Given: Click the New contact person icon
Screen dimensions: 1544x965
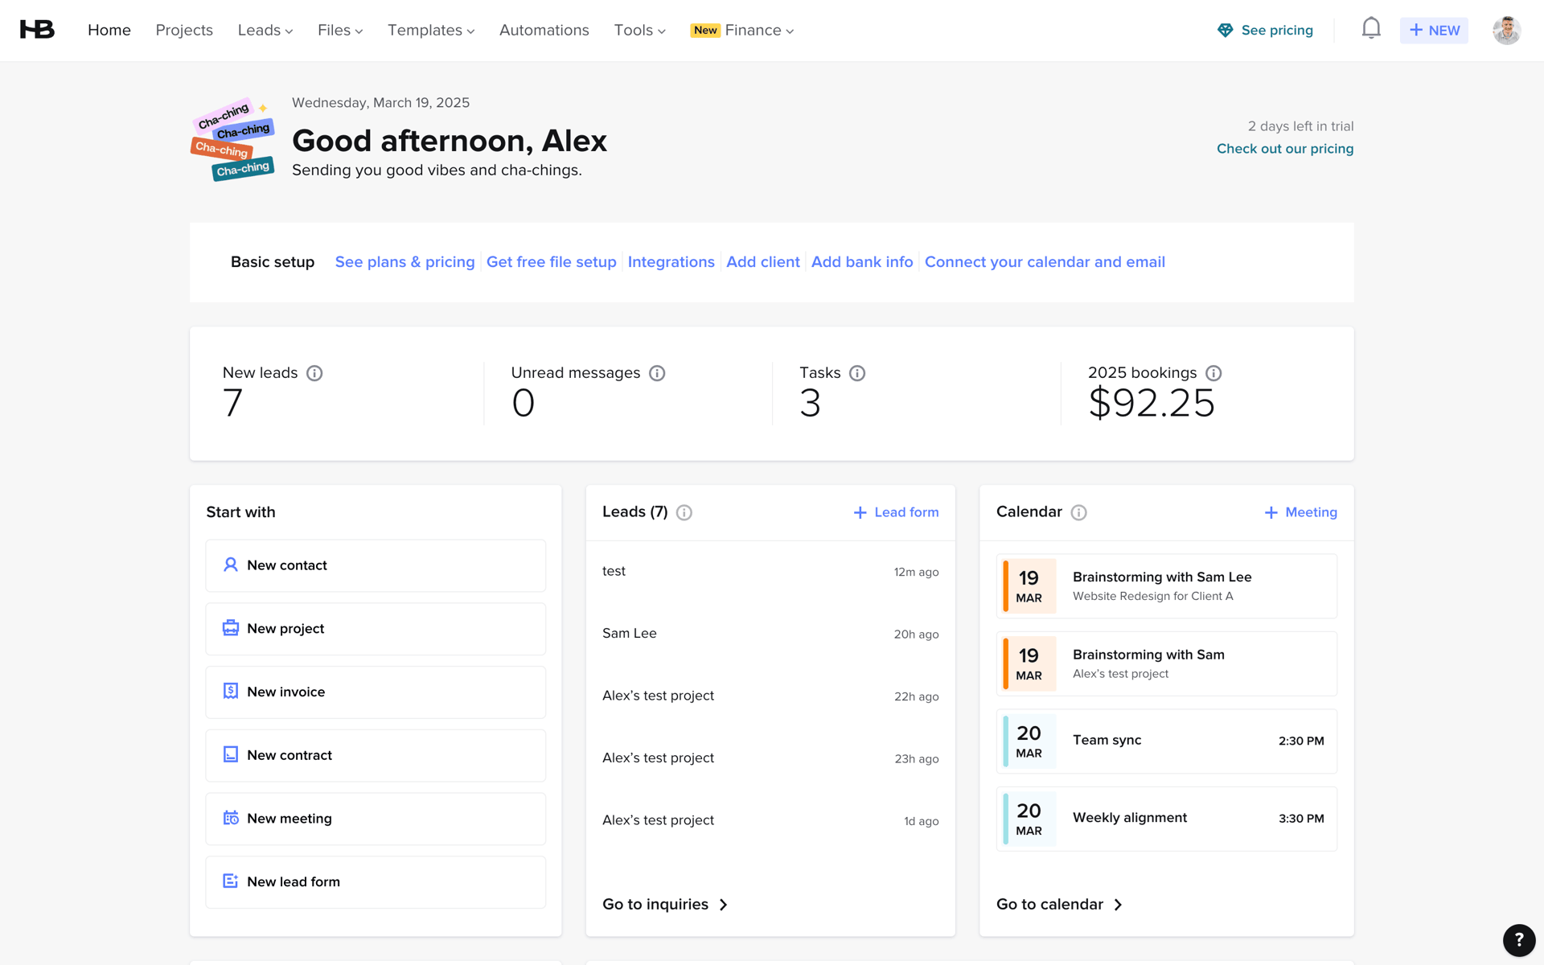Looking at the screenshot, I should coord(231,565).
